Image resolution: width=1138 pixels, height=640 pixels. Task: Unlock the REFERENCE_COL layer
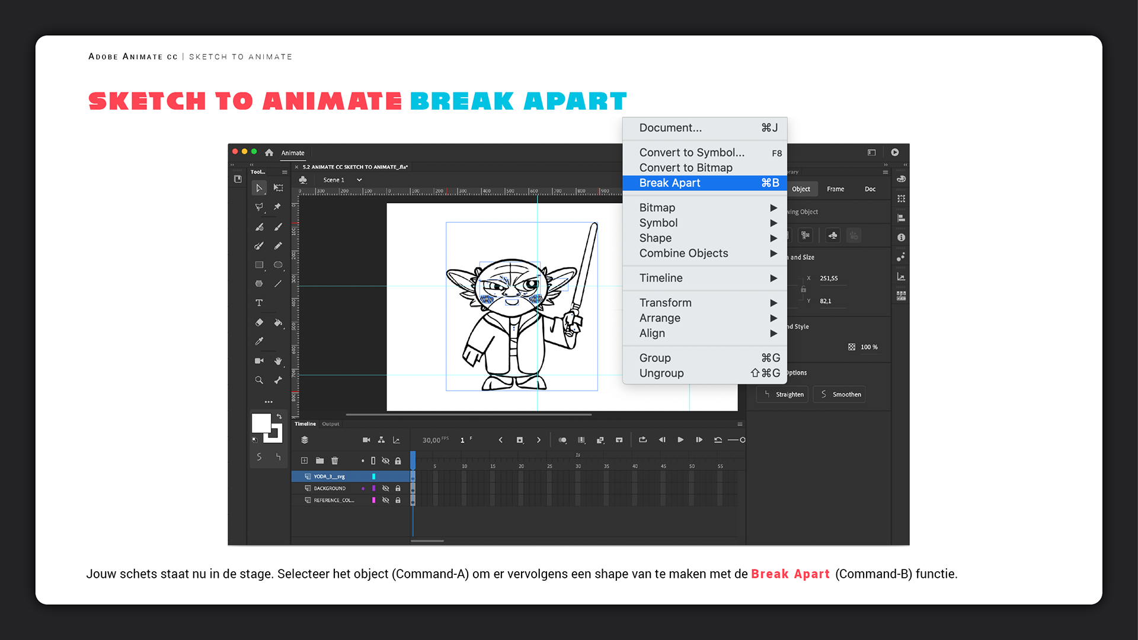398,500
